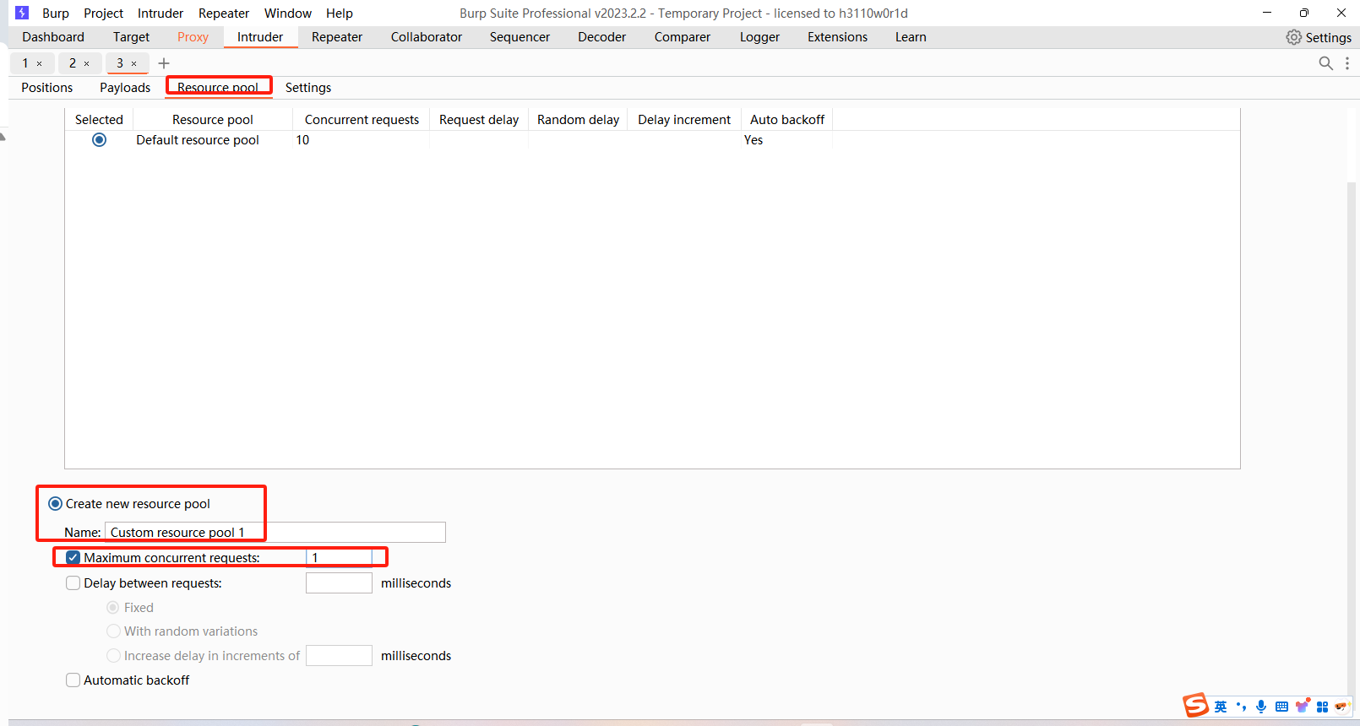Switch to the Learn tab

point(911,37)
